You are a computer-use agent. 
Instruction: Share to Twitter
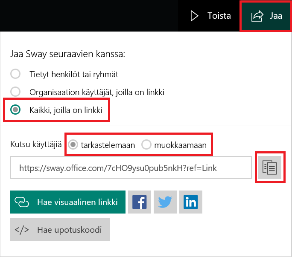pos(165,202)
